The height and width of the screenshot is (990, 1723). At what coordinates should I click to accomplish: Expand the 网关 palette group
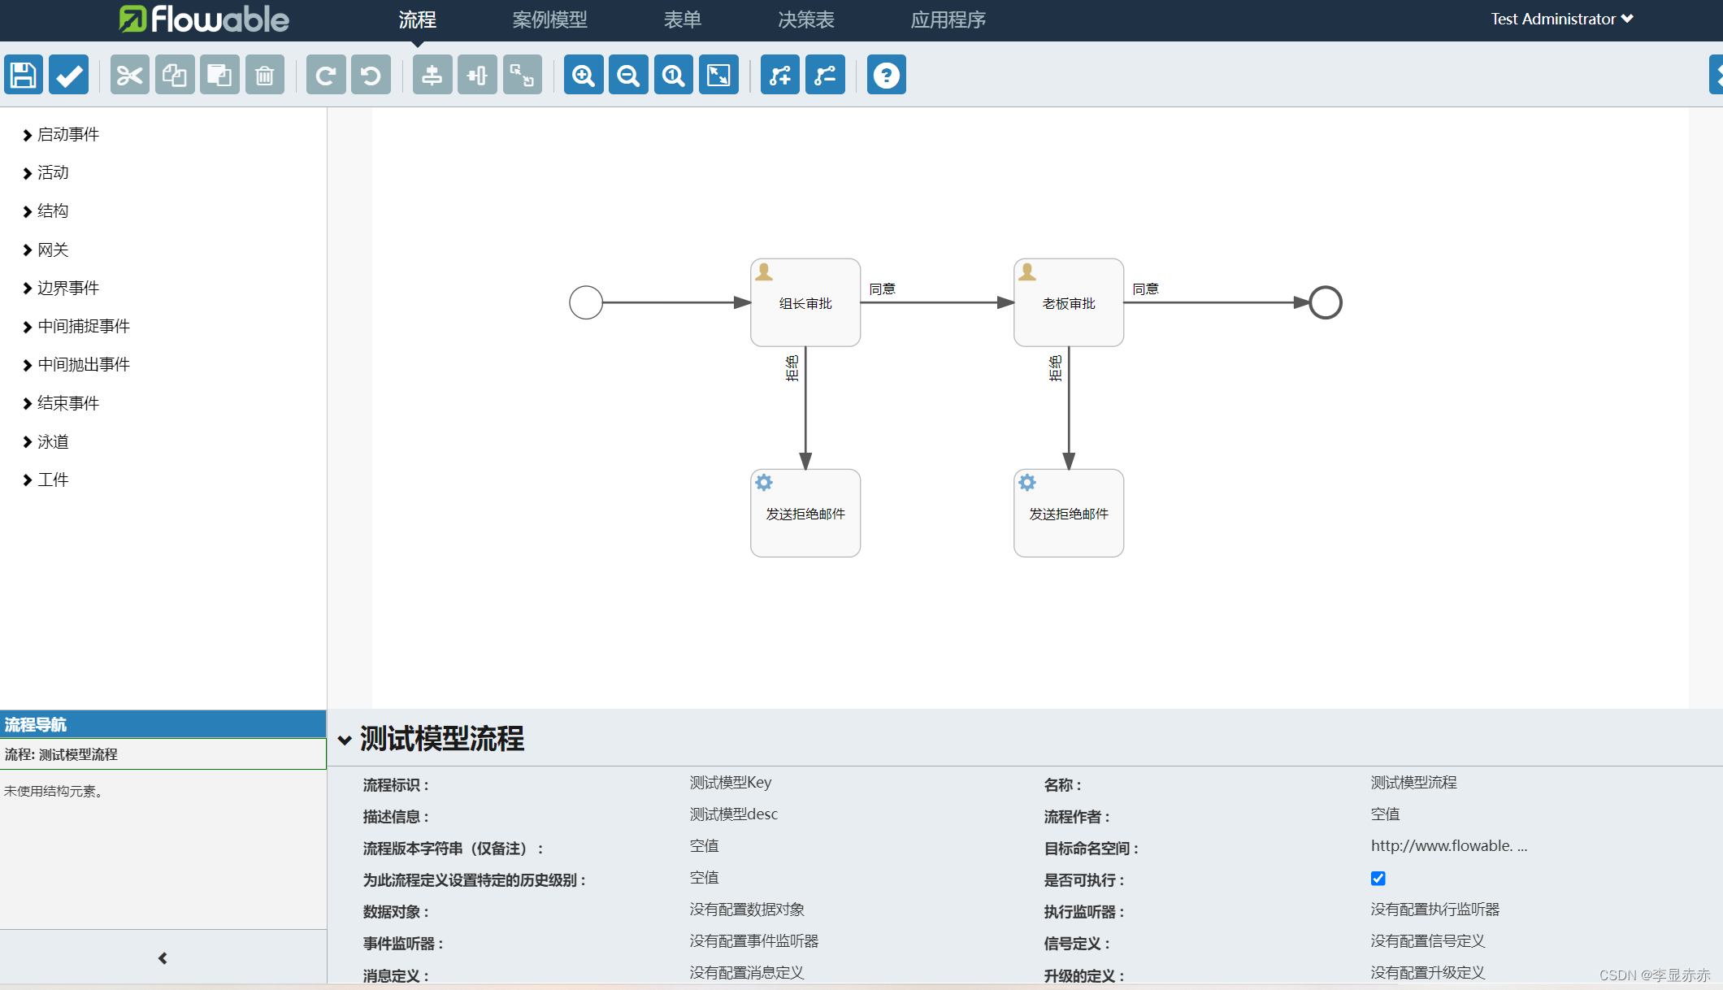[x=53, y=250]
